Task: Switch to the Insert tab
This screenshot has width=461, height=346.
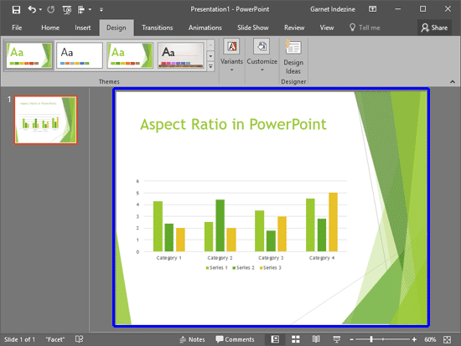Action: click(x=83, y=28)
